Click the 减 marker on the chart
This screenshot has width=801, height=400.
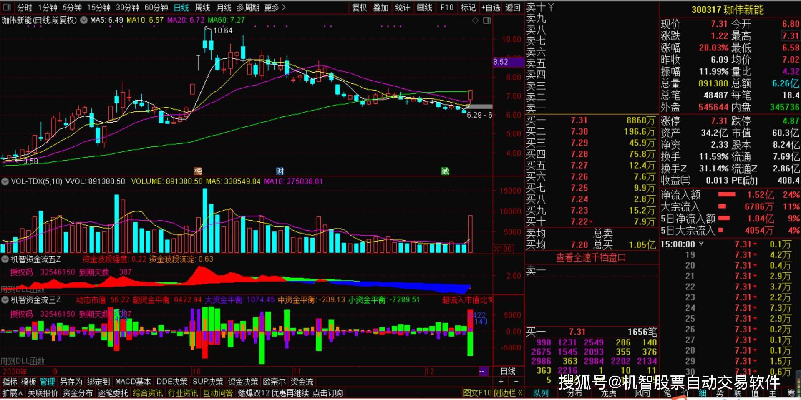(x=445, y=171)
